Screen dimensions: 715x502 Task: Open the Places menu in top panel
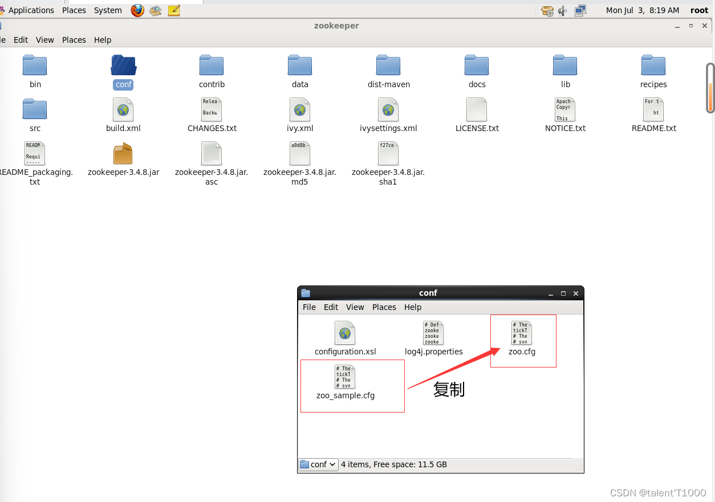click(x=74, y=10)
